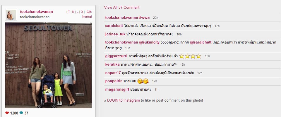Visit magaronsgirl commenter profile
The height and width of the screenshot is (117, 281).
(117, 89)
